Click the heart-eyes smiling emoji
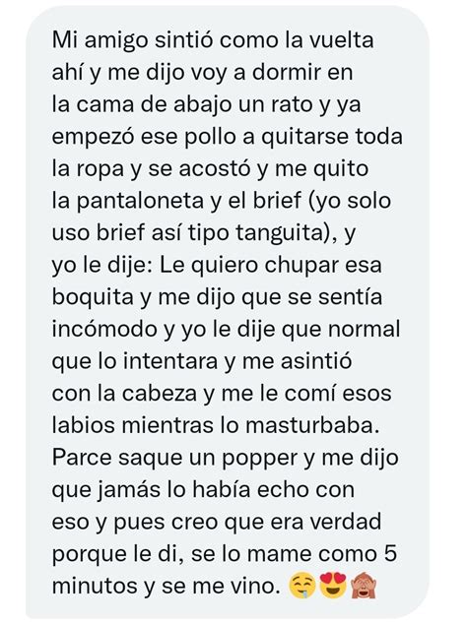Viewport: 467px width, 624px height. tap(333, 587)
